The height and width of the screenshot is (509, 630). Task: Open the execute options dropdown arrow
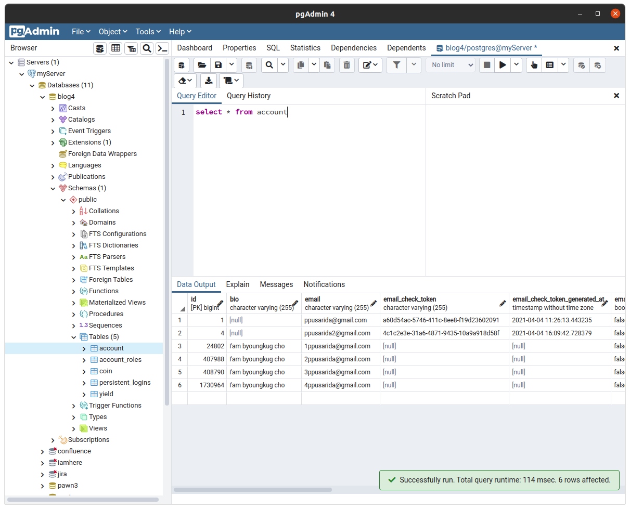pos(516,65)
